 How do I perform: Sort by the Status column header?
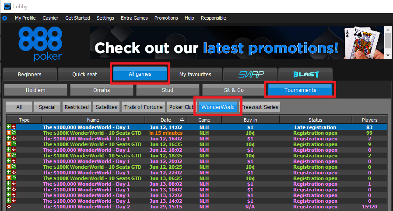315,120
